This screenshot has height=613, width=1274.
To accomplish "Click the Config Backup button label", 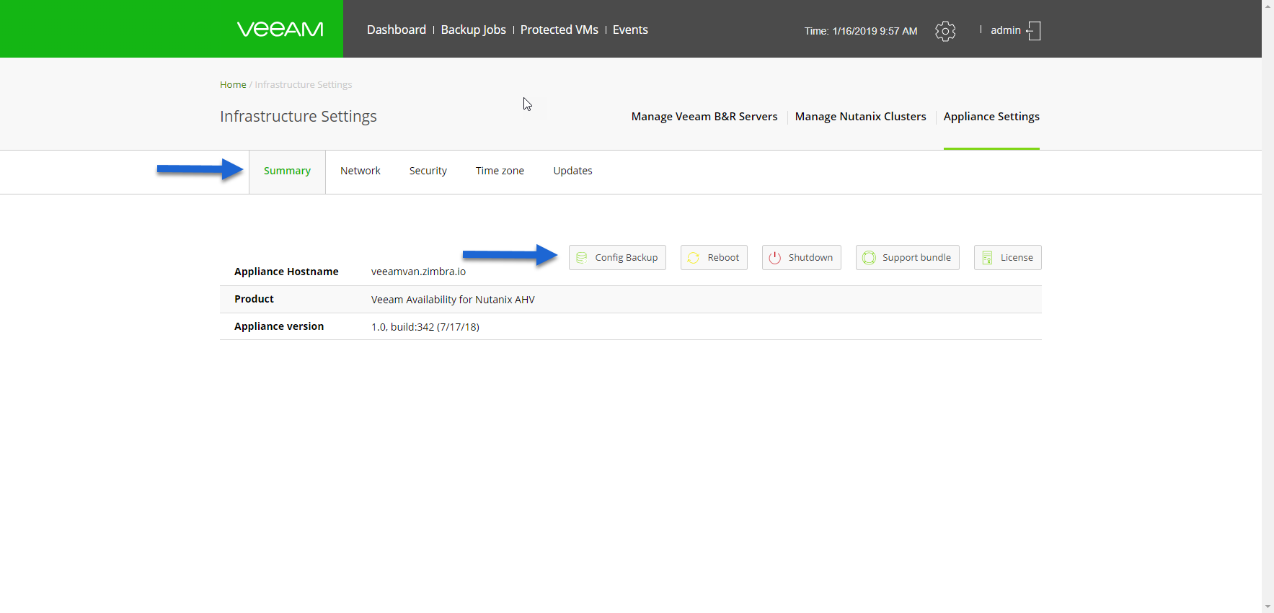I will 627,258.
